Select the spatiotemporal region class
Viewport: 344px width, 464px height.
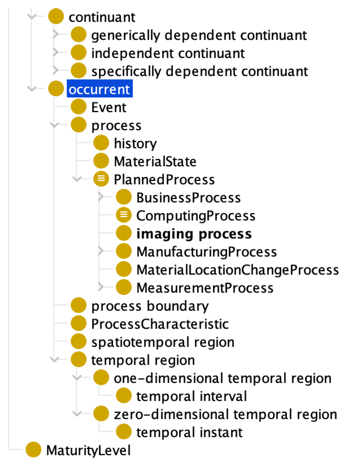[x=163, y=342]
